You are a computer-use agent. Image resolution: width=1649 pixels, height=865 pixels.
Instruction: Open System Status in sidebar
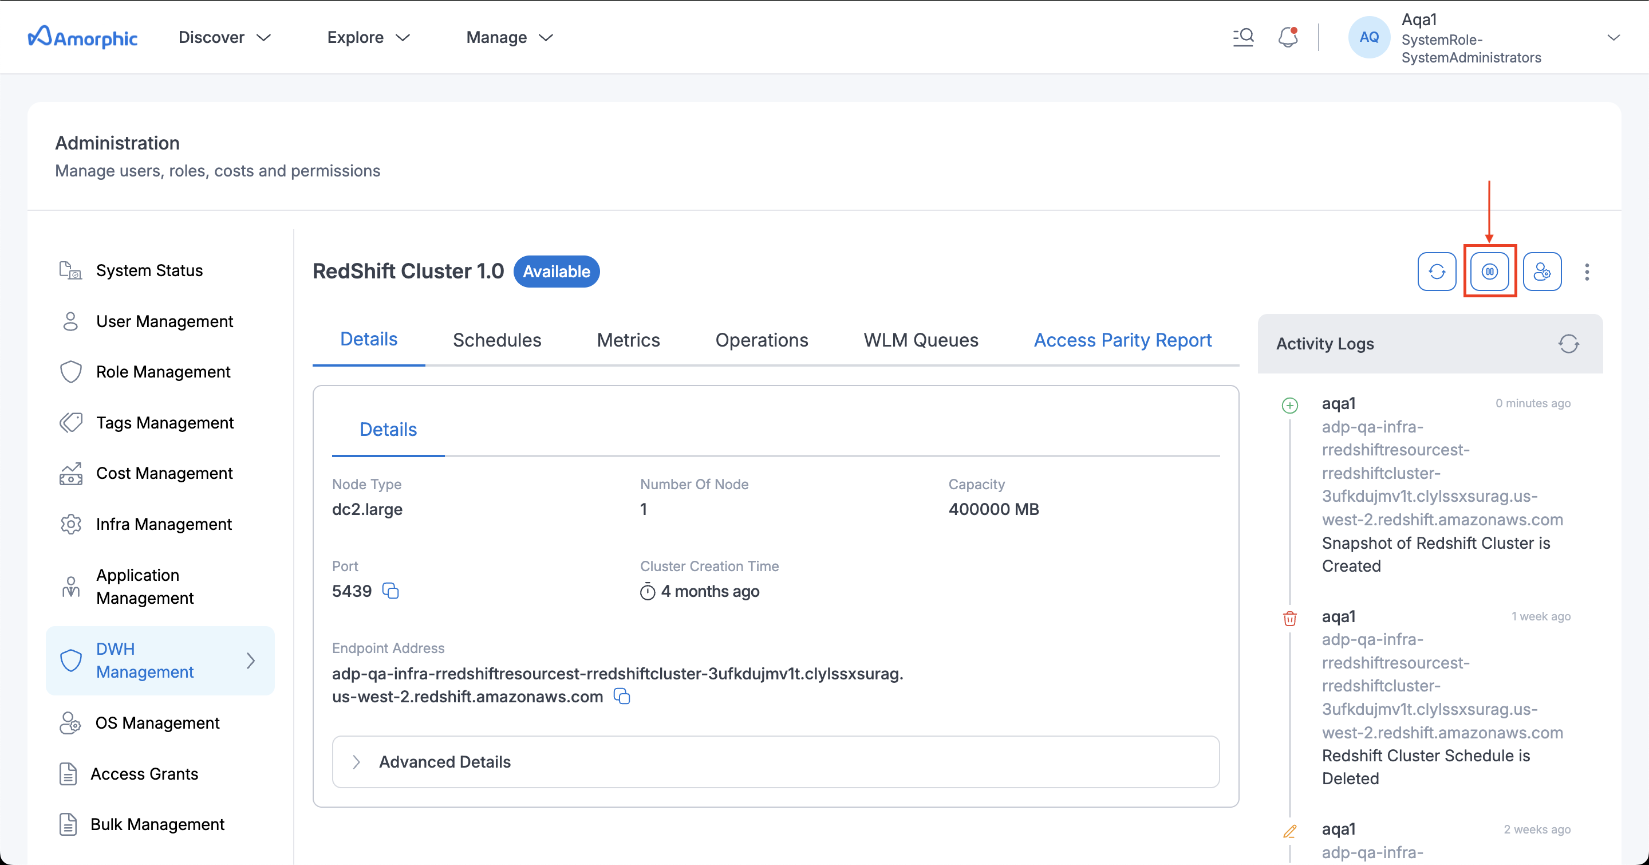149,270
